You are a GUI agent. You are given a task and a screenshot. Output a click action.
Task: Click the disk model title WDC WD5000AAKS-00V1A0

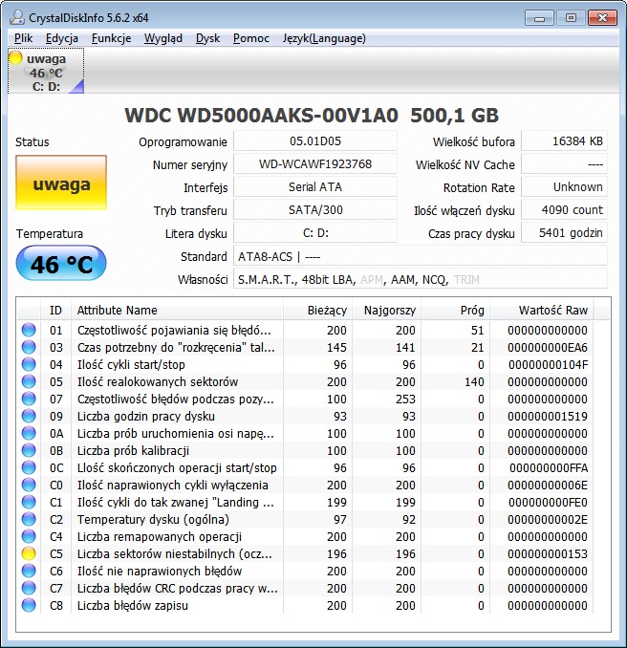click(x=261, y=115)
